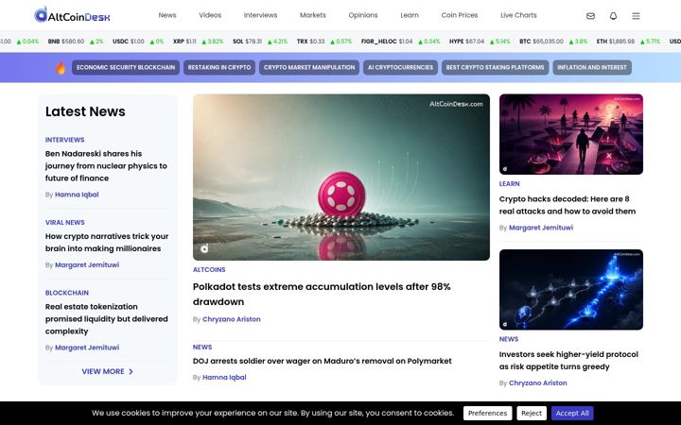Select Inflation and Interest tag
This screenshot has height=425, width=681.
click(592, 68)
